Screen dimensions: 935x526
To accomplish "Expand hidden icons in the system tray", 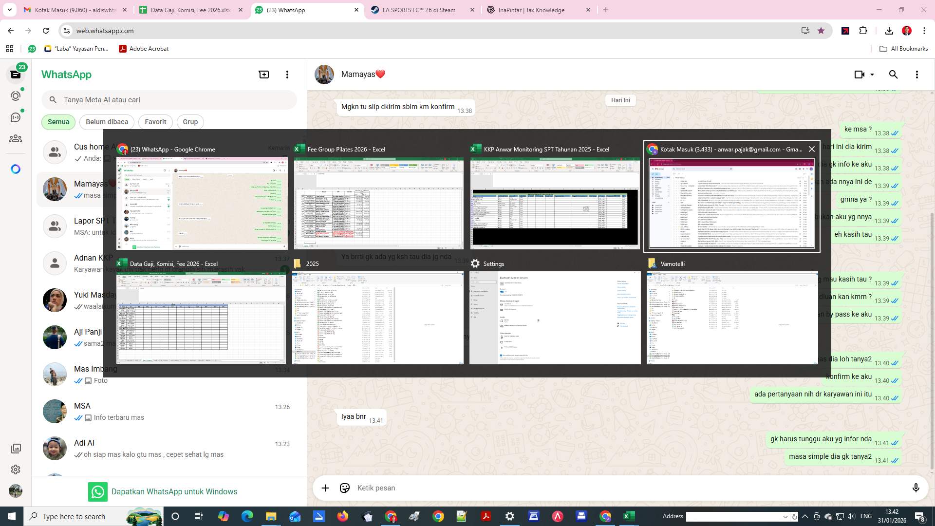I will pyautogui.click(x=804, y=516).
